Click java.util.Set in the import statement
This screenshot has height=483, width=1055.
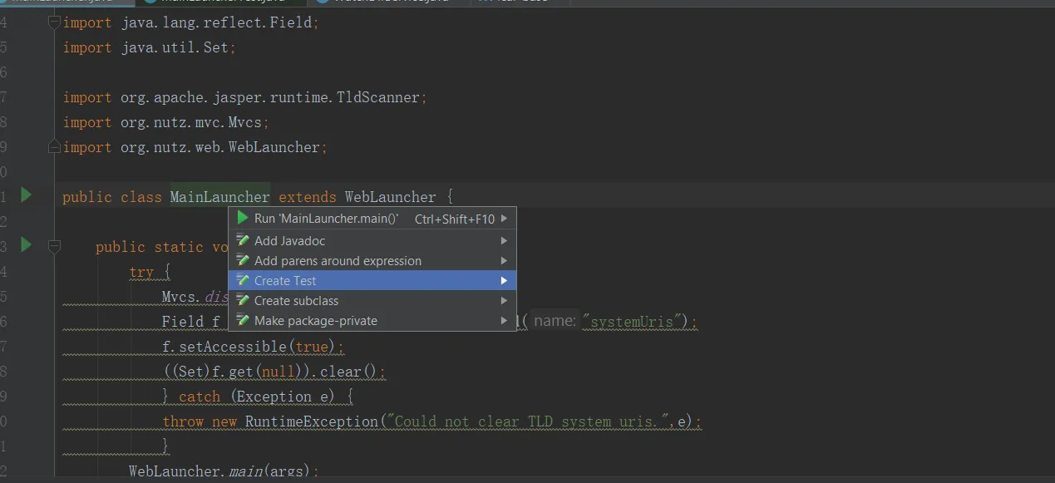[174, 47]
